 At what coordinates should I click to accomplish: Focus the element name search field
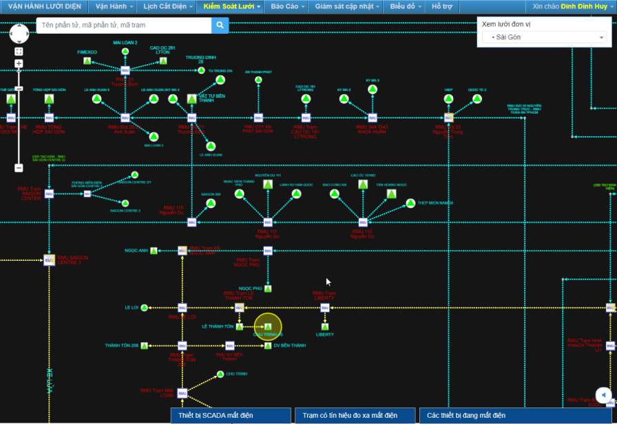(x=124, y=25)
